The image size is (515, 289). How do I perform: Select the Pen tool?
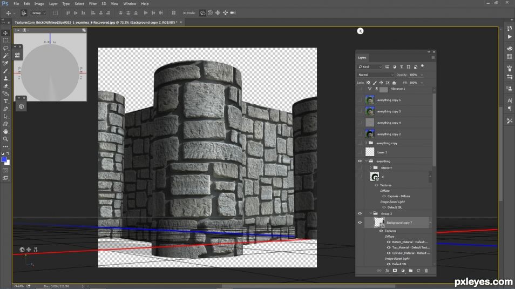(5, 109)
